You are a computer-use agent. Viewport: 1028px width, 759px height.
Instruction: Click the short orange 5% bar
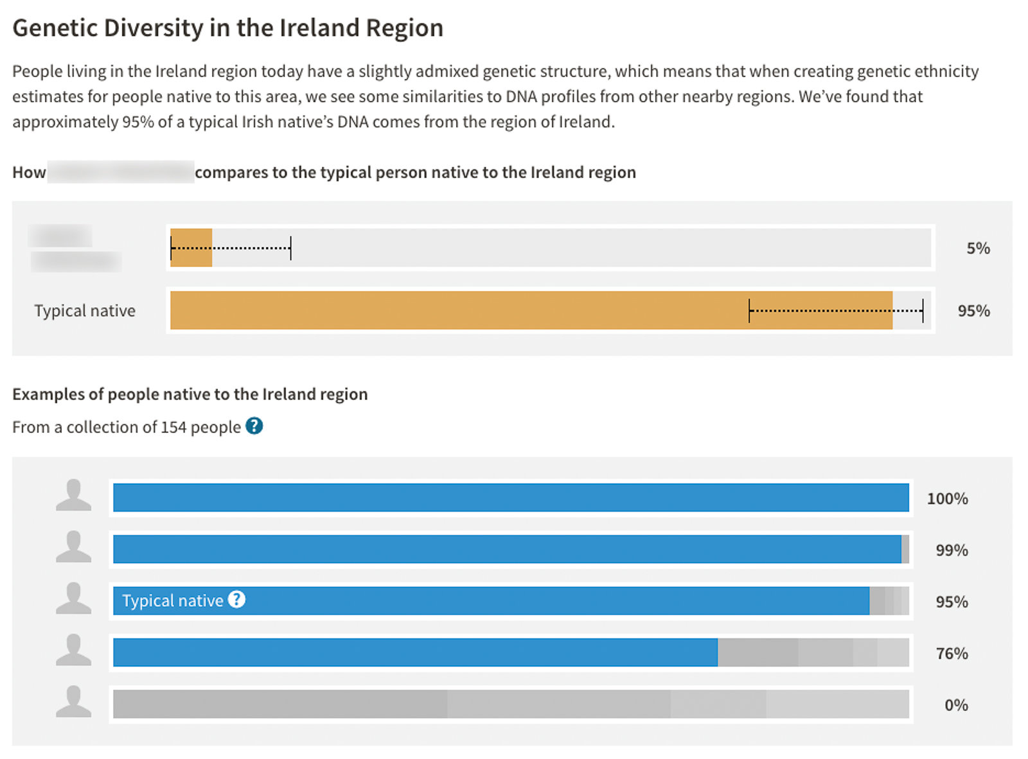pyautogui.click(x=191, y=248)
